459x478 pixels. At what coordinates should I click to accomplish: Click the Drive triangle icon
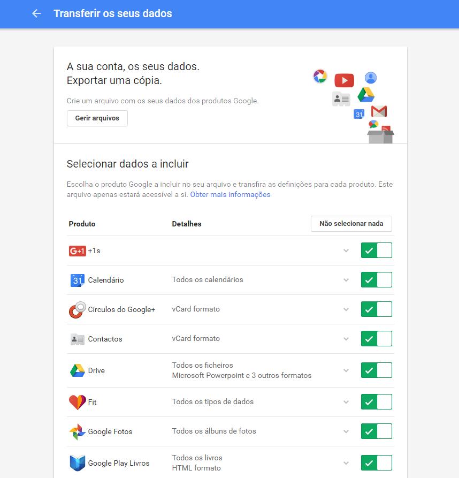pyautogui.click(x=77, y=370)
